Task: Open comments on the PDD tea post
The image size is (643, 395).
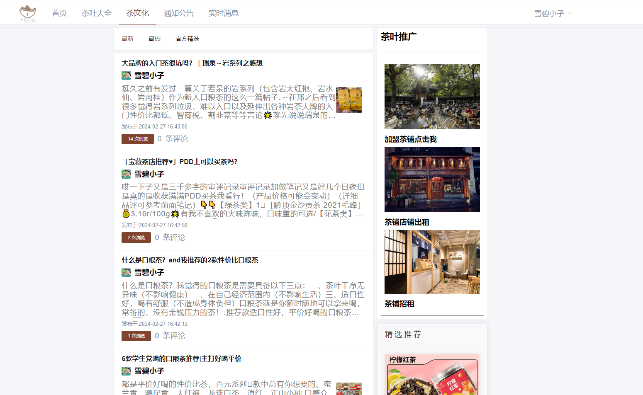Action: pyautogui.click(x=170, y=237)
